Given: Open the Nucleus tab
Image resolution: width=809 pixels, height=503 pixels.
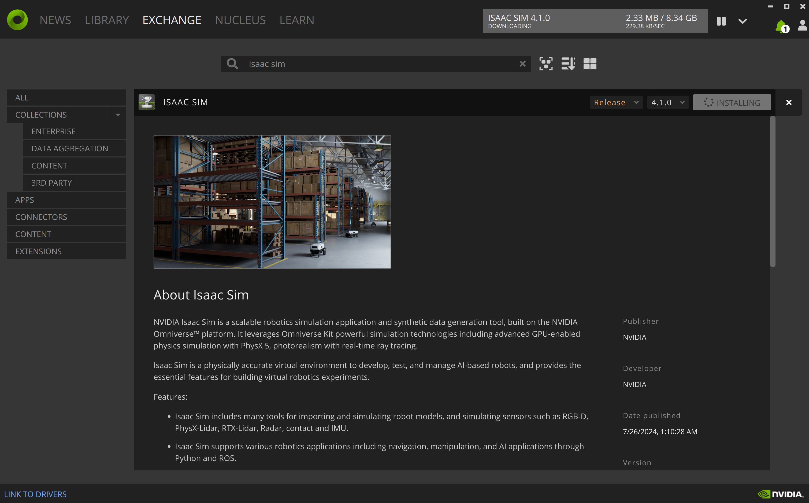Looking at the screenshot, I should click(x=240, y=20).
